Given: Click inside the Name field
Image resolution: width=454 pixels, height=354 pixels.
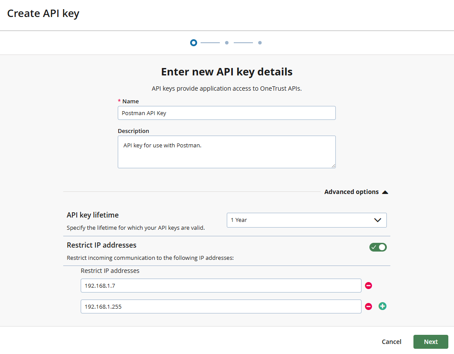Looking at the screenshot, I should [x=226, y=112].
